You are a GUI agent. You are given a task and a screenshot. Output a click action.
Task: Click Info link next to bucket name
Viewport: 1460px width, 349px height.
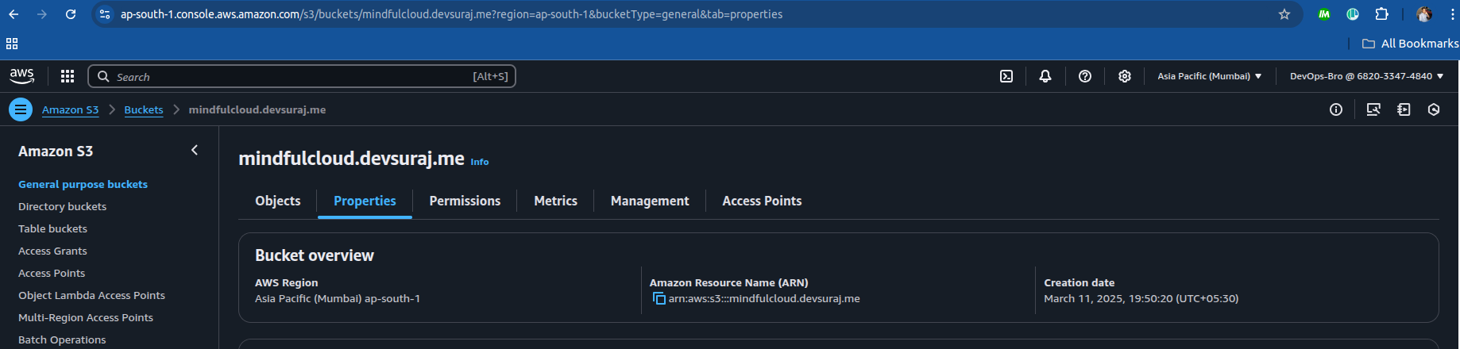pyautogui.click(x=480, y=162)
